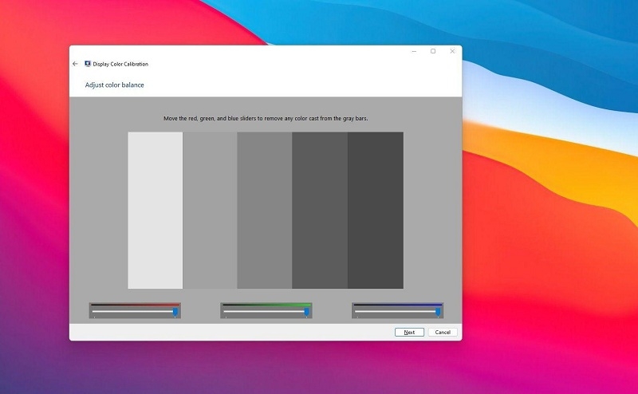Click the 'Display Color Calibration' title text
Viewport: 638px width, 394px height.
click(x=120, y=64)
